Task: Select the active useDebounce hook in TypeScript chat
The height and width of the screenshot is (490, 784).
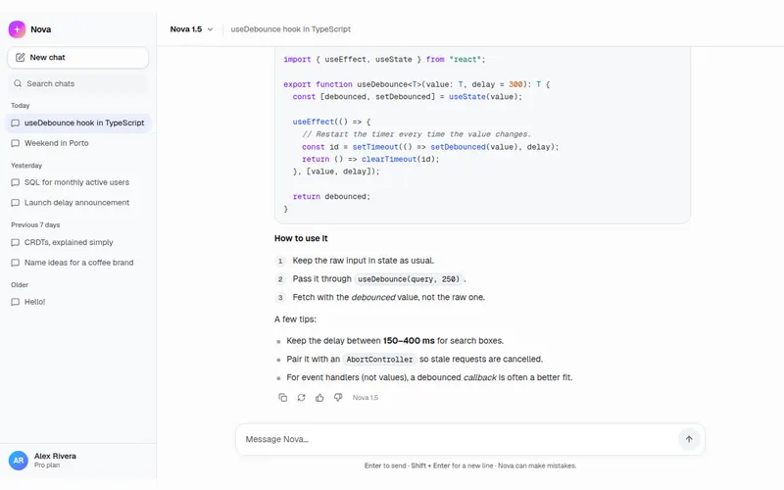Action: tap(78, 123)
